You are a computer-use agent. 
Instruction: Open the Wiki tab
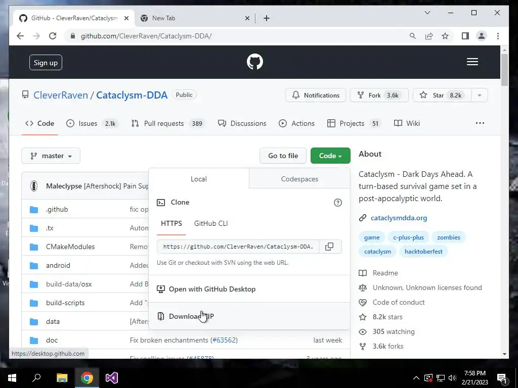point(407,123)
